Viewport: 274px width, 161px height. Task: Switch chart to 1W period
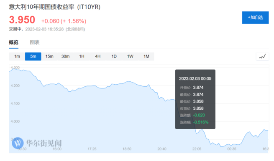[130, 56]
